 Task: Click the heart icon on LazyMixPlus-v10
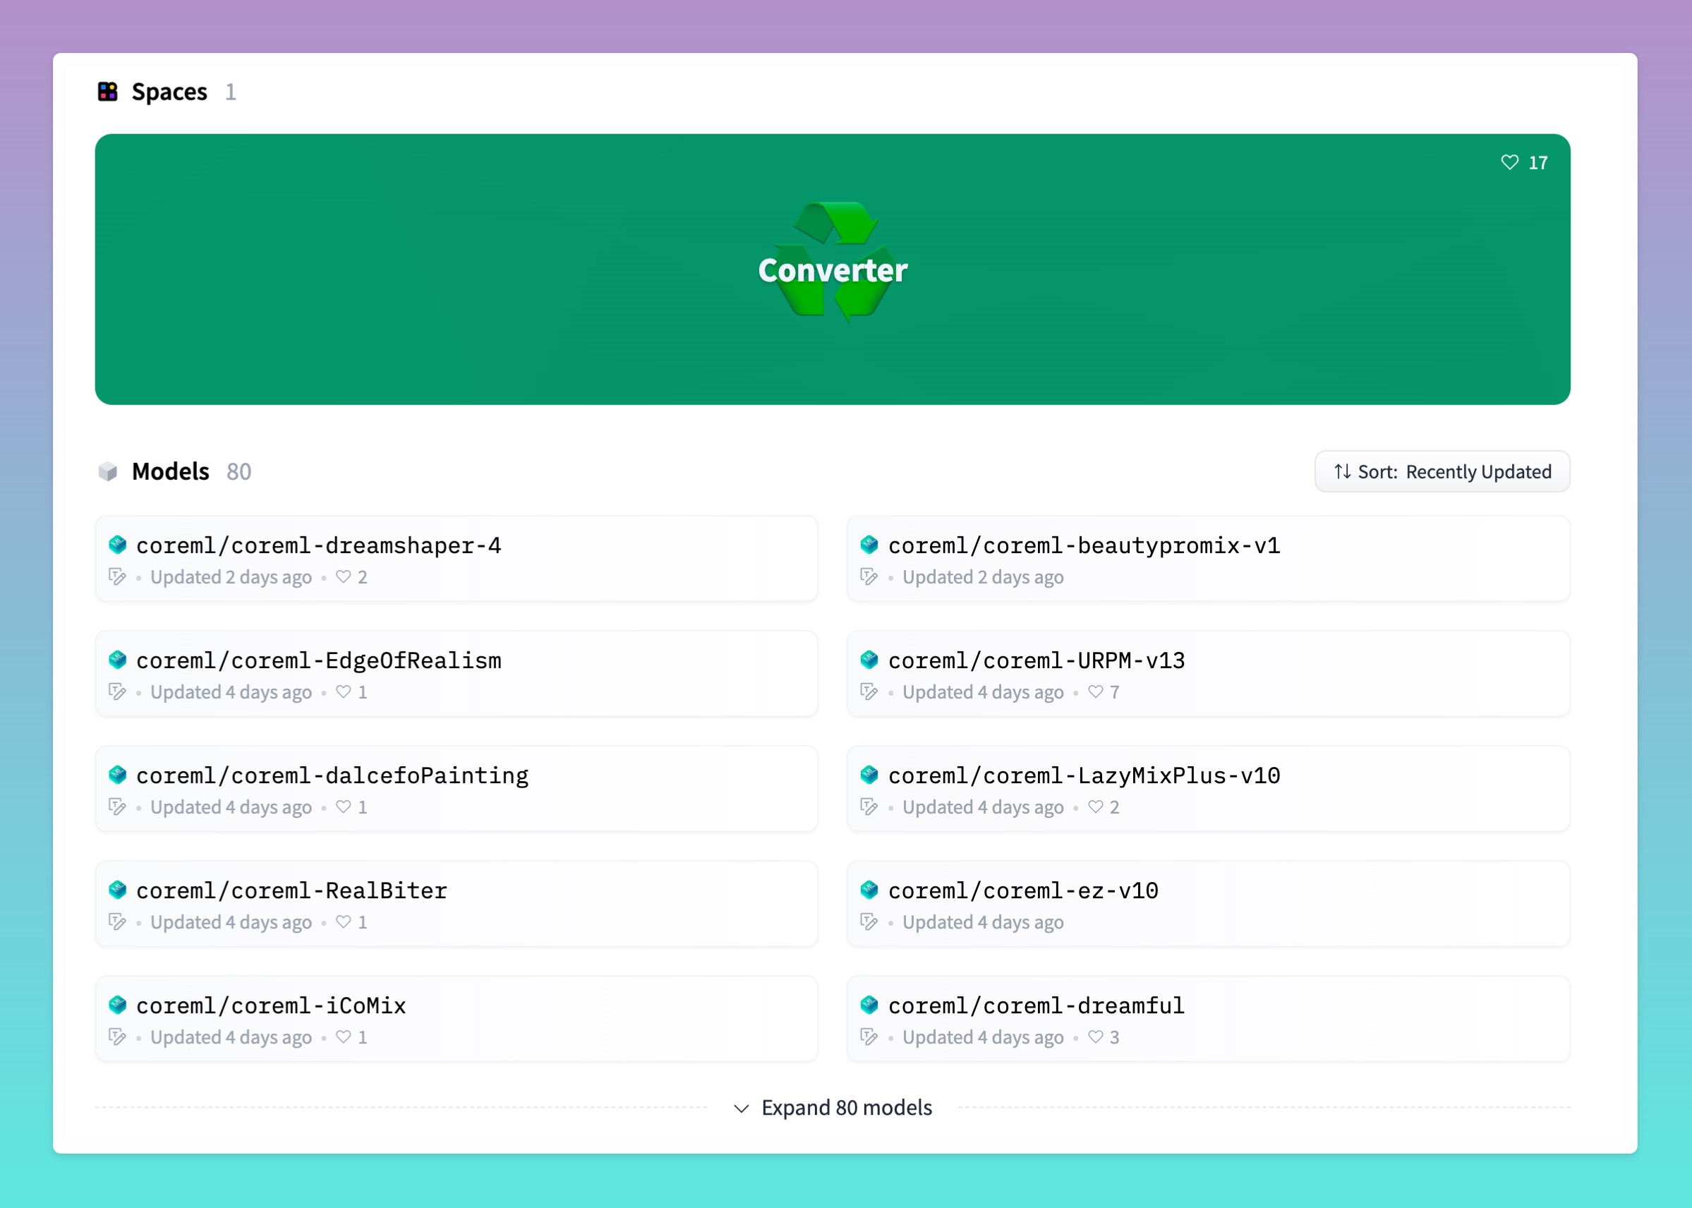(1096, 807)
